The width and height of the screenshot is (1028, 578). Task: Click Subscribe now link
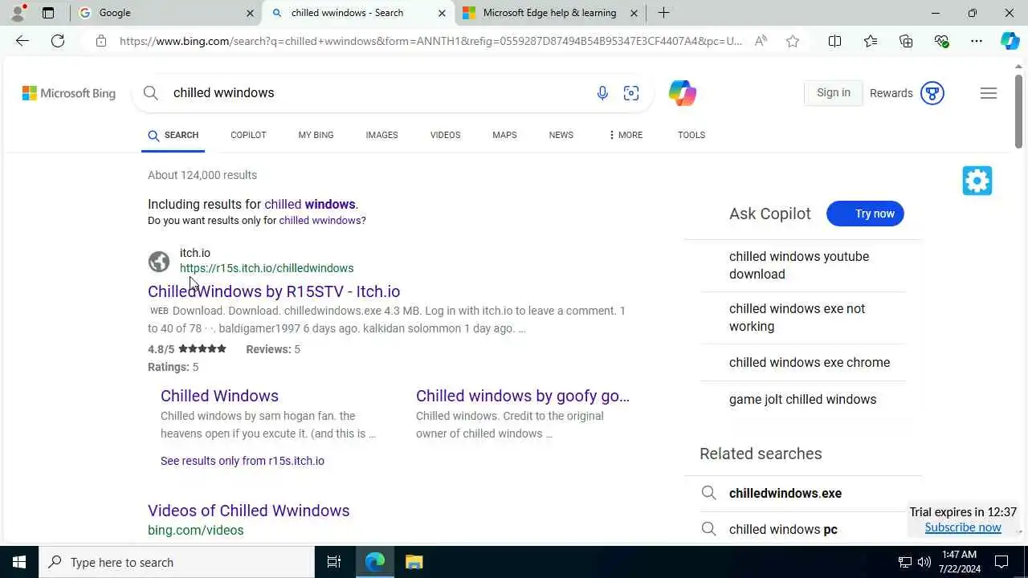963,527
